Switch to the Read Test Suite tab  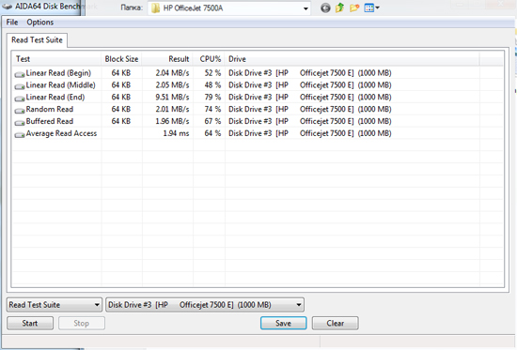tap(37, 40)
